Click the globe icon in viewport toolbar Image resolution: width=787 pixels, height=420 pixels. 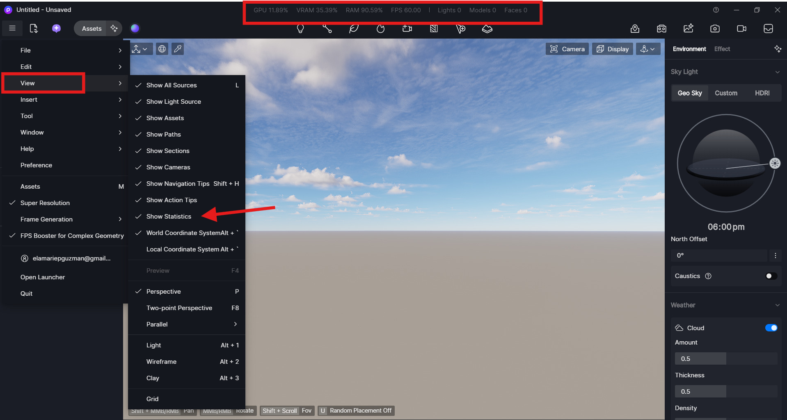click(x=162, y=49)
